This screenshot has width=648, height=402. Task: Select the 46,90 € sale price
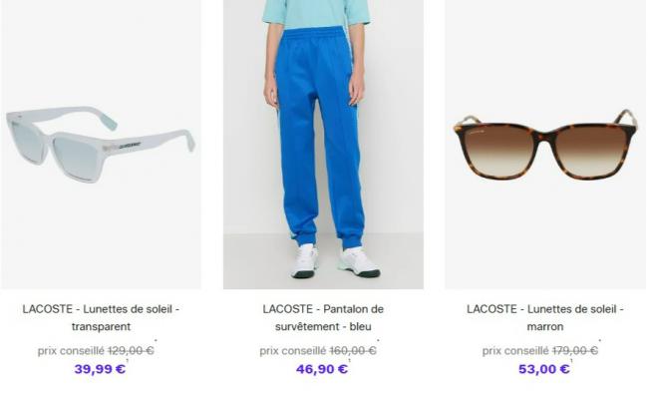tap(322, 368)
